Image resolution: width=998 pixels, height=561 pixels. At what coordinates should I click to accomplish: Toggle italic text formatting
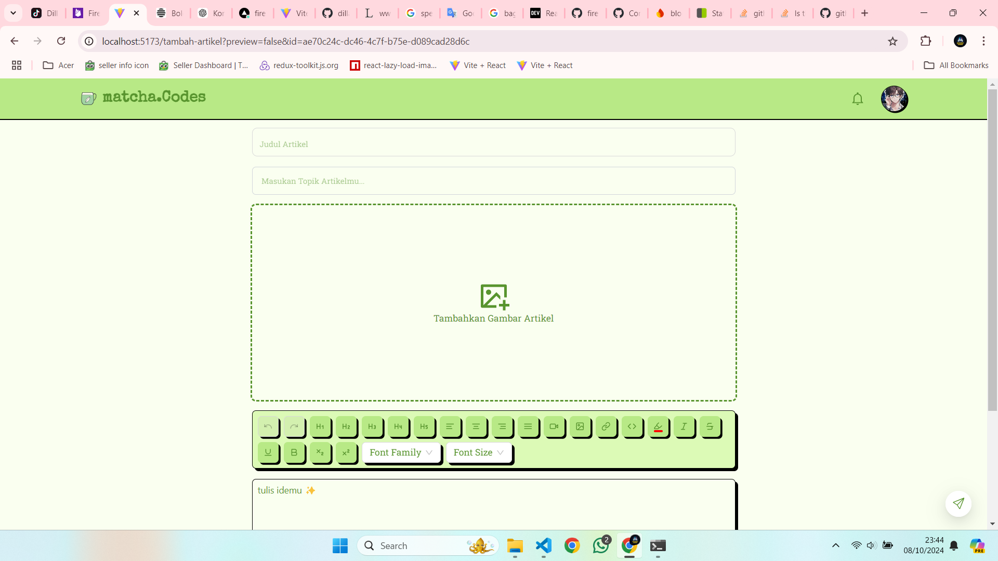[684, 426]
